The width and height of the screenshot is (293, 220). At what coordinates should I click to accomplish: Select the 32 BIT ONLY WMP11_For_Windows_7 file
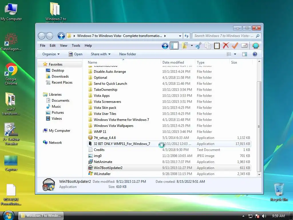[x=122, y=144]
